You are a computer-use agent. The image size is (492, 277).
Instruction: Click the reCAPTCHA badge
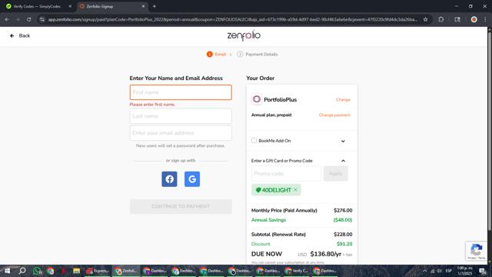[477, 251]
